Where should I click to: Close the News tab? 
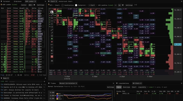coord(8,78)
